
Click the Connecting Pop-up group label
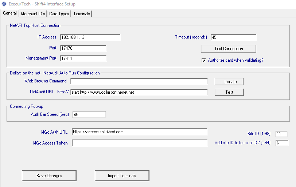(26, 106)
